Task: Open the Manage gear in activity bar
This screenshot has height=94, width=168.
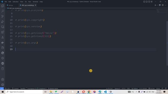Action: point(3,85)
